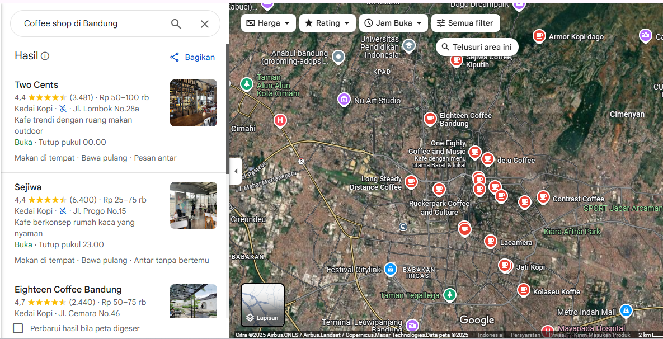
Task: Select Eighteen Coffee Bandung result title
Action: [68, 290]
